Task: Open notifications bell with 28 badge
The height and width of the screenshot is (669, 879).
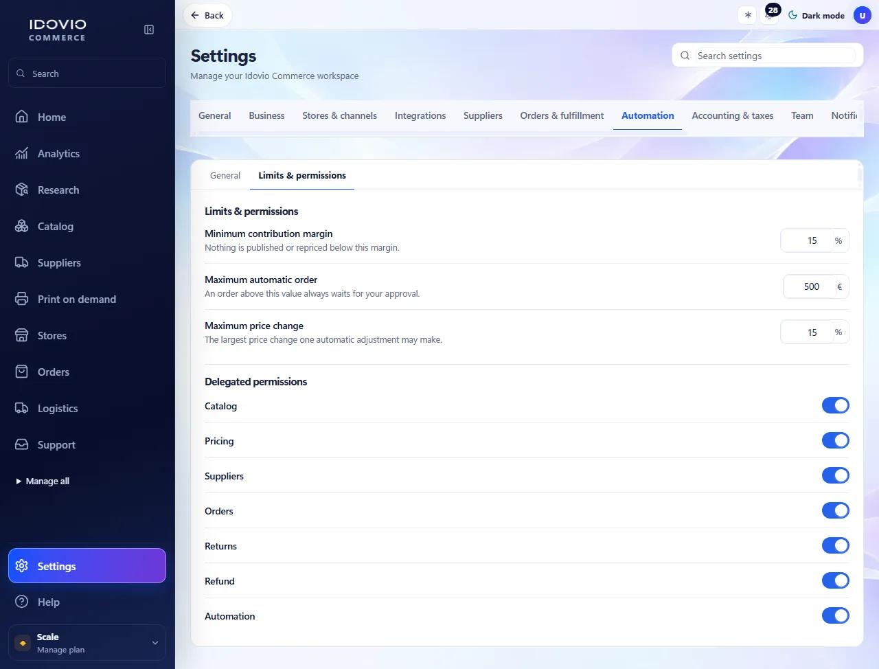Action: coord(770,15)
